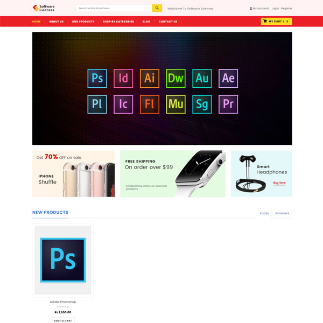The width and height of the screenshot is (323, 323).
Task: Open the Contact Us page
Action: (167, 22)
